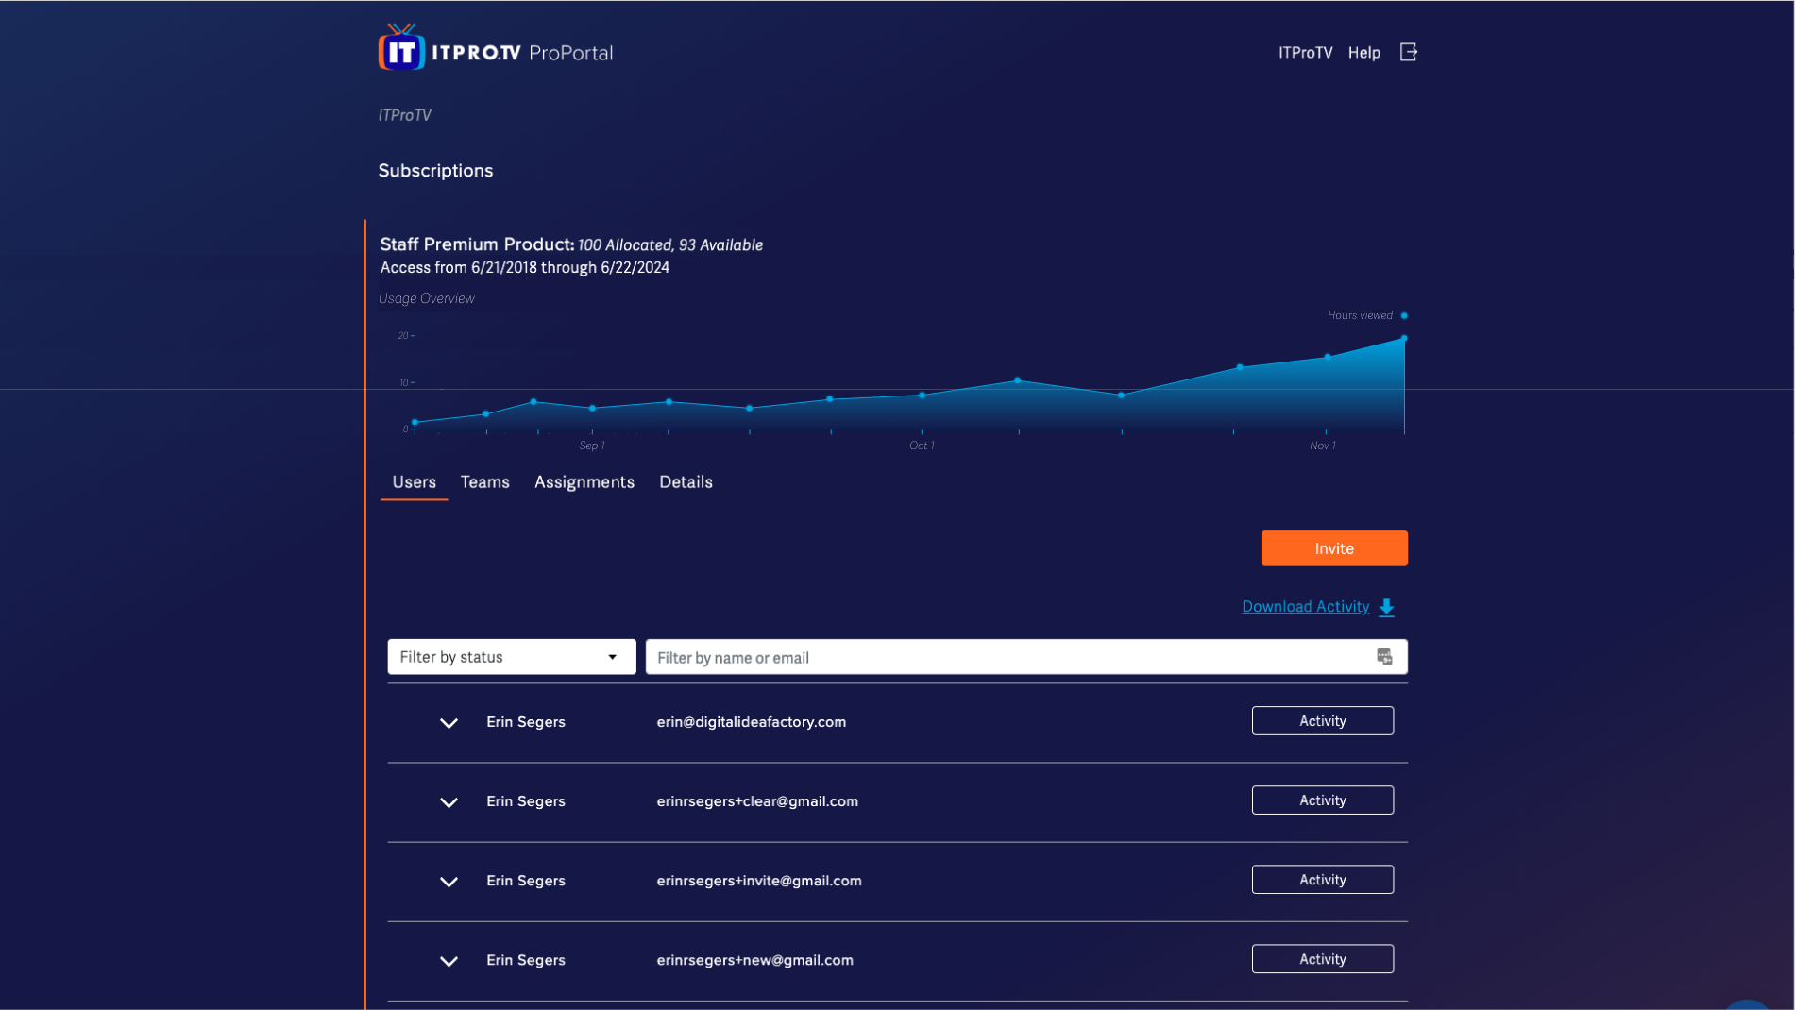View Activity for erinrsegers+clear@gmail.com

[x=1322, y=800]
